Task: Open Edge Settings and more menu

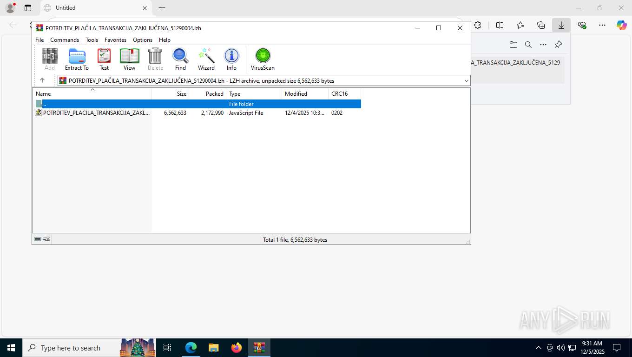Action: [x=602, y=25]
